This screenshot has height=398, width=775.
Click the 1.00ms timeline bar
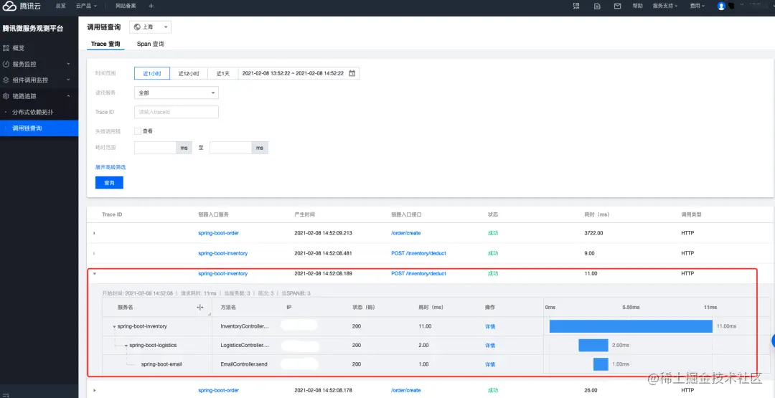tap(601, 364)
